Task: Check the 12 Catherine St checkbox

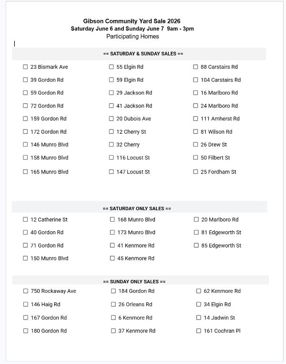Action: [25, 219]
